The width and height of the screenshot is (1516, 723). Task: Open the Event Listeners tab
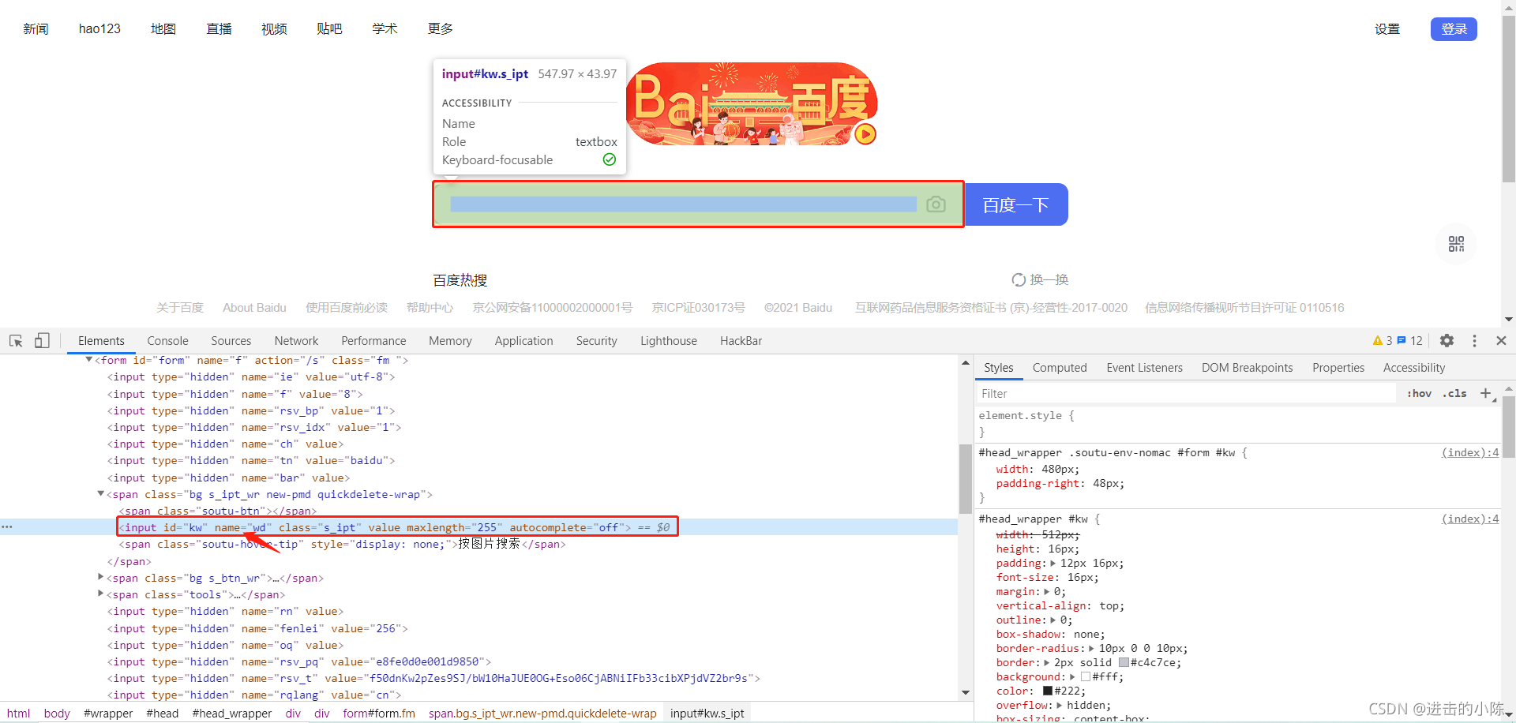pos(1144,368)
